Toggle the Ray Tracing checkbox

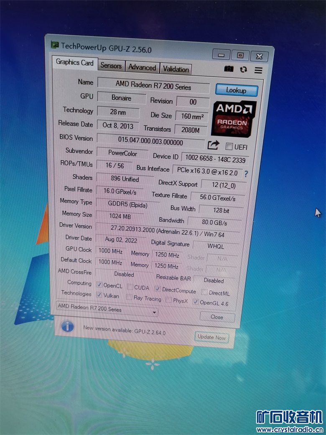click(129, 297)
